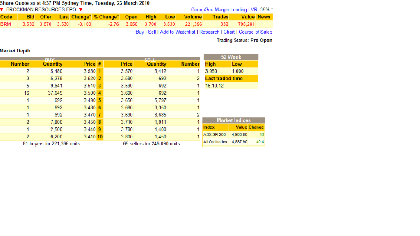Click the % change value -2.76
The image size is (420, 236).
click(114, 24)
